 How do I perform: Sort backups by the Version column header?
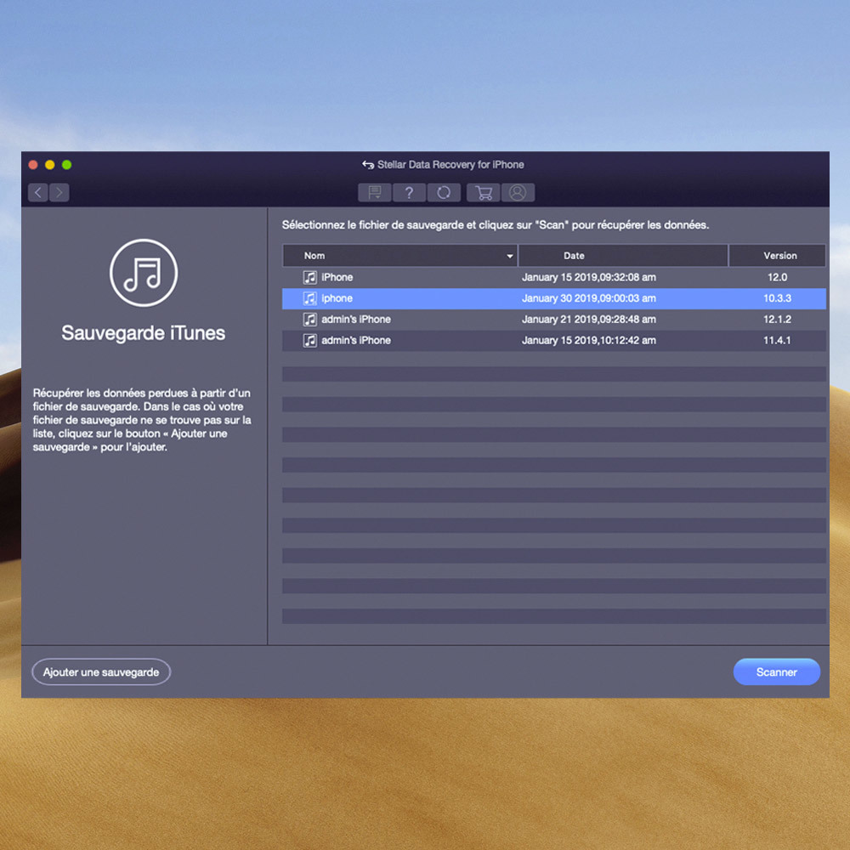pyautogui.click(x=778, y=256)
